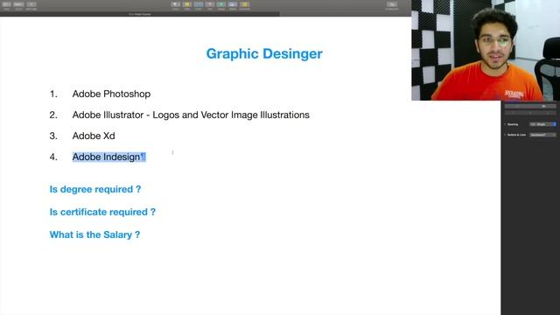Click the Table toolbar icon
The image size is (560, 315).
point(187,4)
